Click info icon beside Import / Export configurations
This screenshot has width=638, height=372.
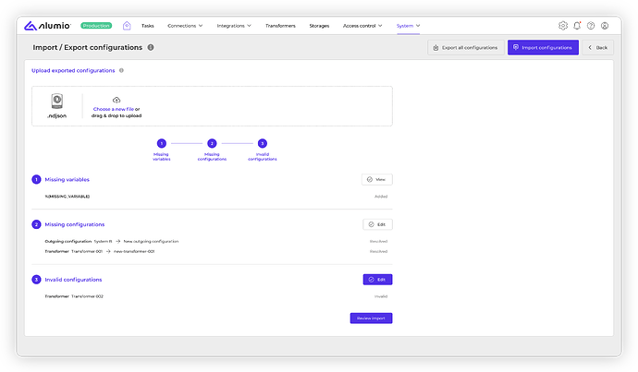point(151,47)
